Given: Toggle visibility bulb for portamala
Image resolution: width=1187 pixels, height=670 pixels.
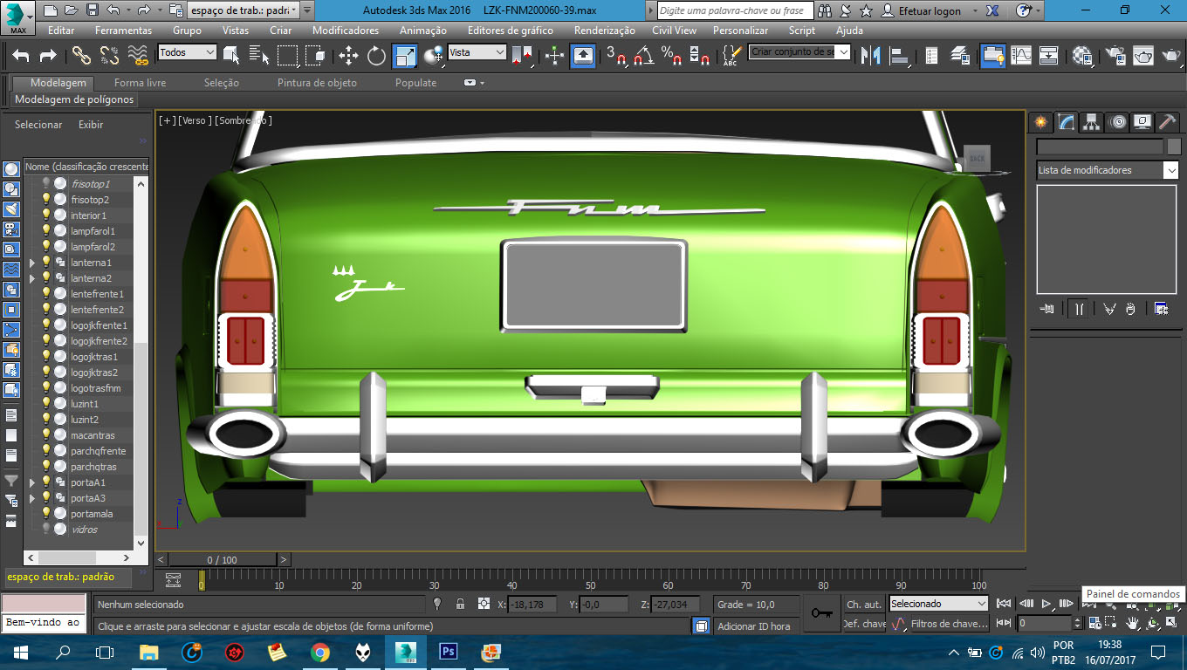Looking at the screenshot, I should tap(47, 514).
